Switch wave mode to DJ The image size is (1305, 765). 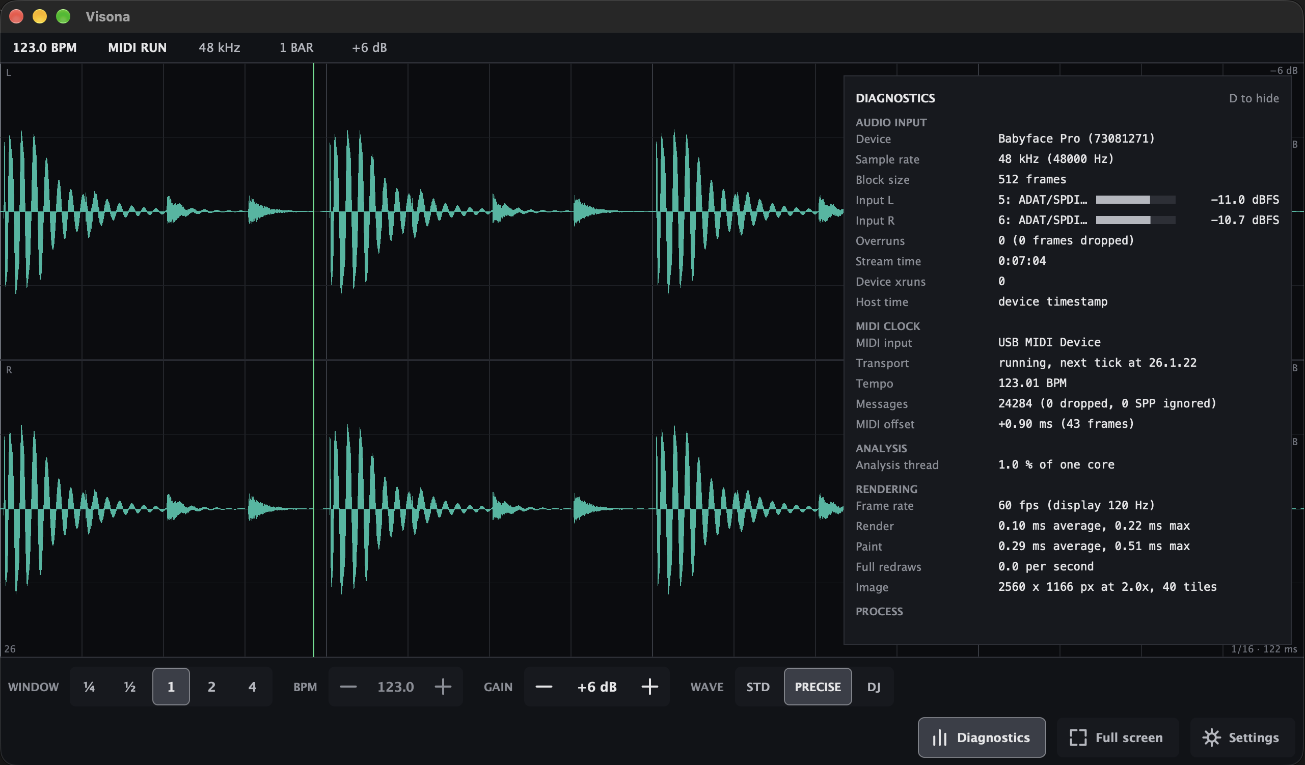[874, 687]
